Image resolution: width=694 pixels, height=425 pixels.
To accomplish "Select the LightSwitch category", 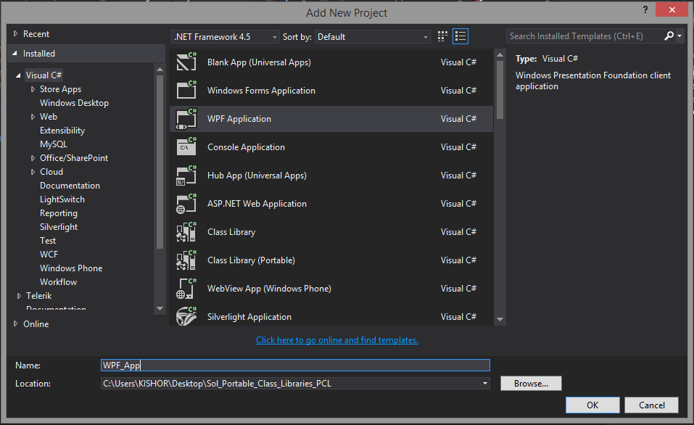I will pyautogui.click(x=62, y=199).
